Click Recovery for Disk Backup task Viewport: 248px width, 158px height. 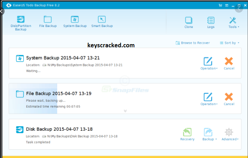pos(187,134)
